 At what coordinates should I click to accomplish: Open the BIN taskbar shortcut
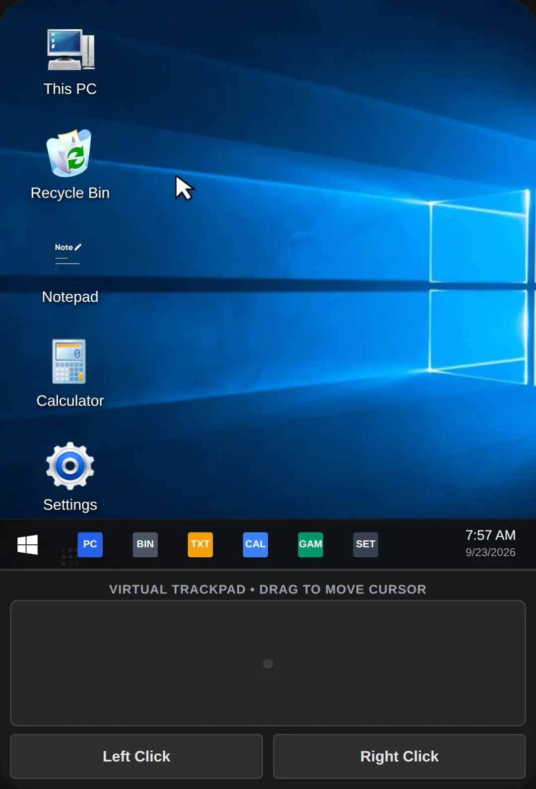click(145, 544)
